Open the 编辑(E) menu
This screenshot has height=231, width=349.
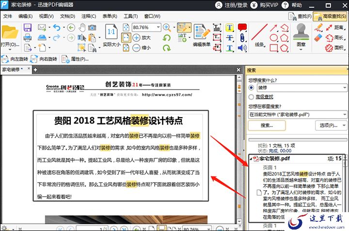coord(25,16)
